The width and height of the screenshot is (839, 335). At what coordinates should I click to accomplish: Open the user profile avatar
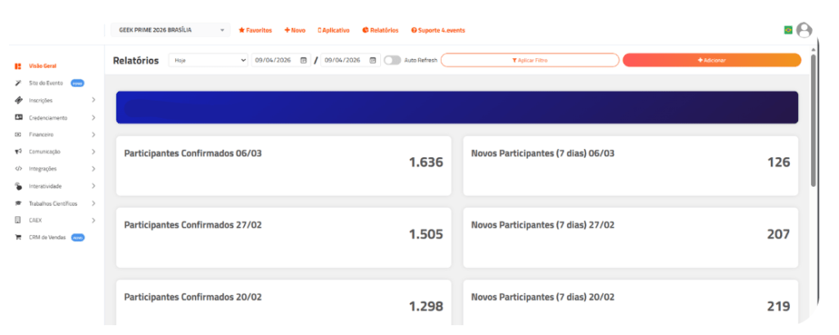[x=804, y=30]
